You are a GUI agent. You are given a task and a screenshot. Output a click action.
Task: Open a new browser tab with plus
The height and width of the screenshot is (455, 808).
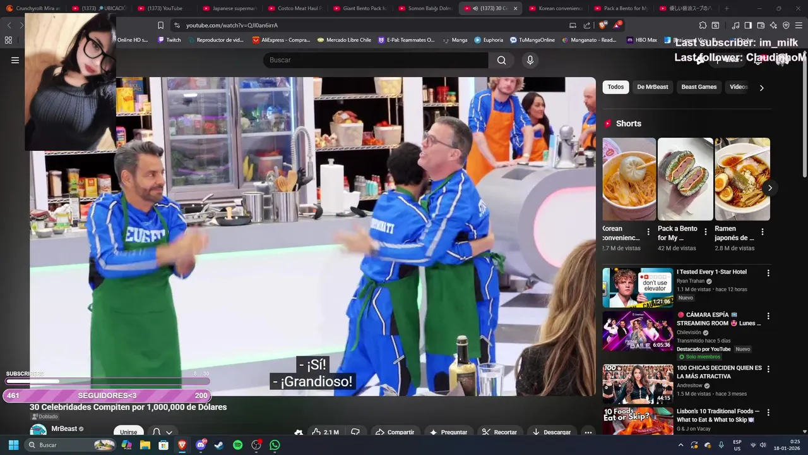[727, 8]
